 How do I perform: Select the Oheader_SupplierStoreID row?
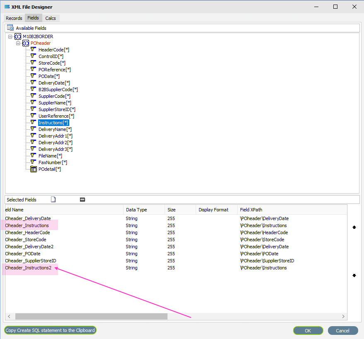(176, 261)
